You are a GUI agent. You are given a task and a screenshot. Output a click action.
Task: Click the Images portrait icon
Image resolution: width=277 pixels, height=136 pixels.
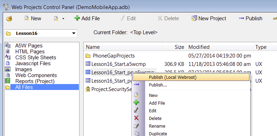coord(8,69)
